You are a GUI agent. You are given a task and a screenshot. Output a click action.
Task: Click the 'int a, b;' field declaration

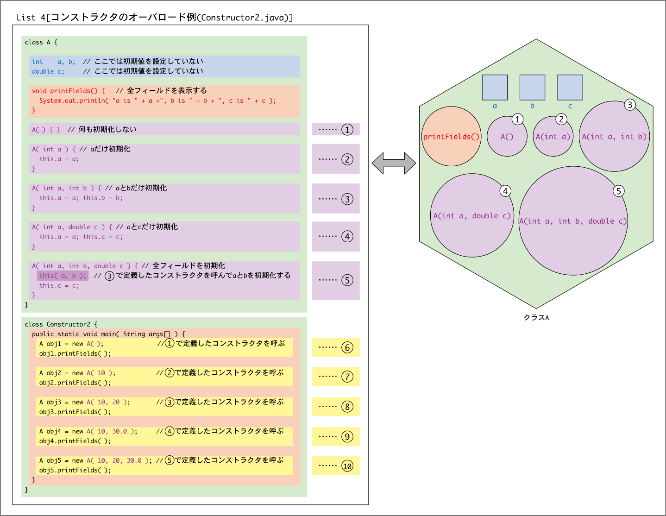[54, 62]
